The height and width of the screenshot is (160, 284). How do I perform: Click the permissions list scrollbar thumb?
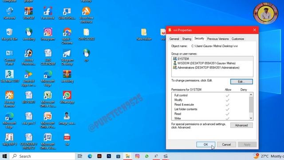[x=251, y=104]
